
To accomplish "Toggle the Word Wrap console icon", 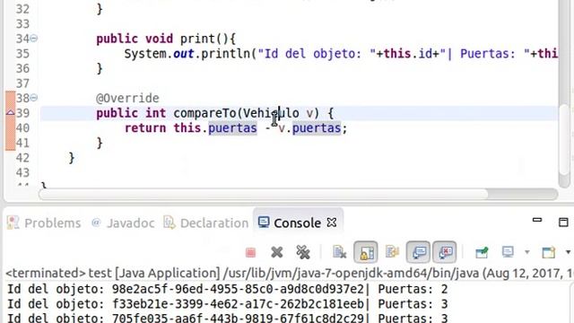I will pyautogui.click(x=392, y=252).
